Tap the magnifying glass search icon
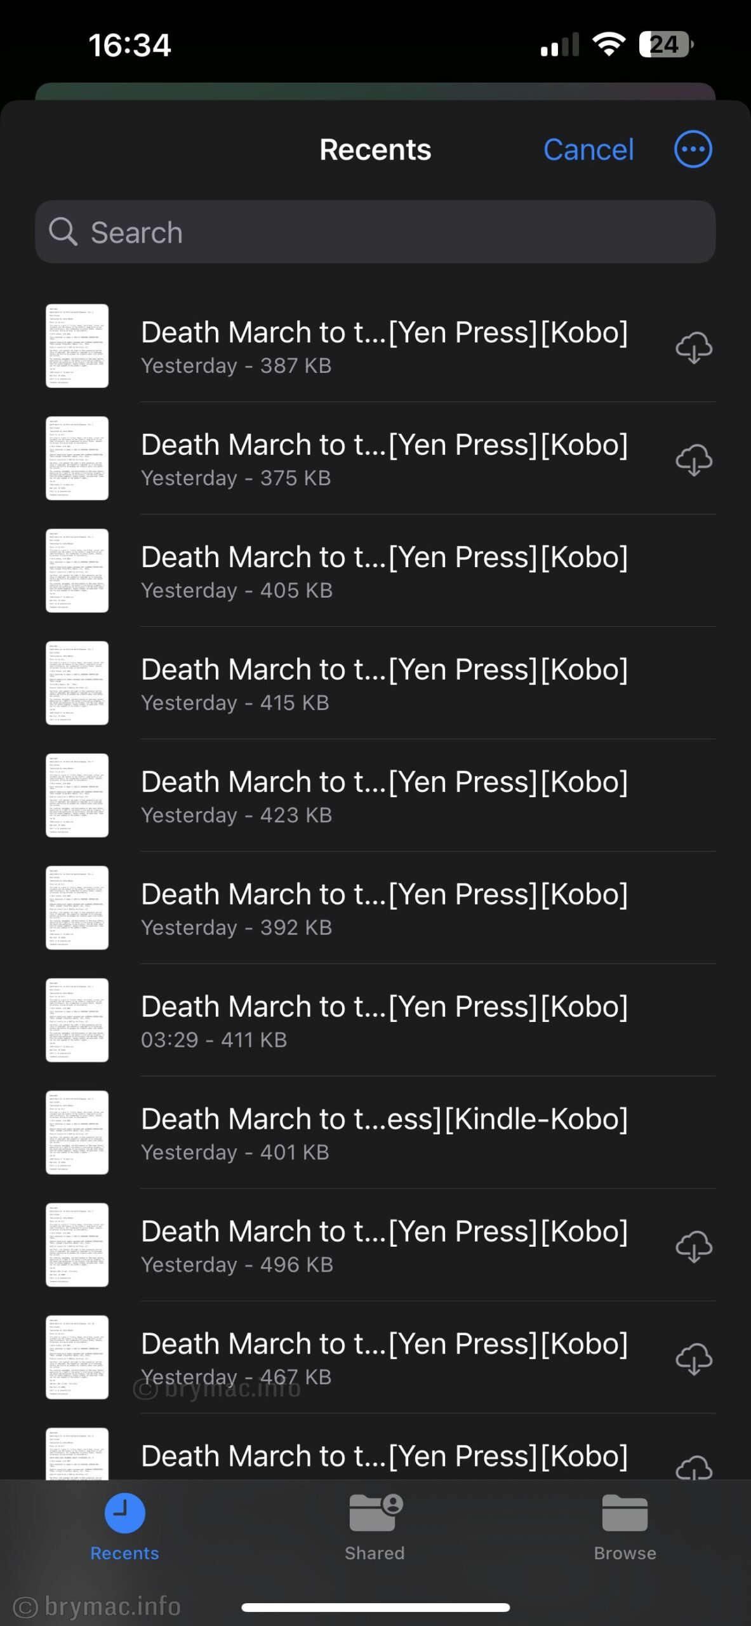 tap(63, 232)
